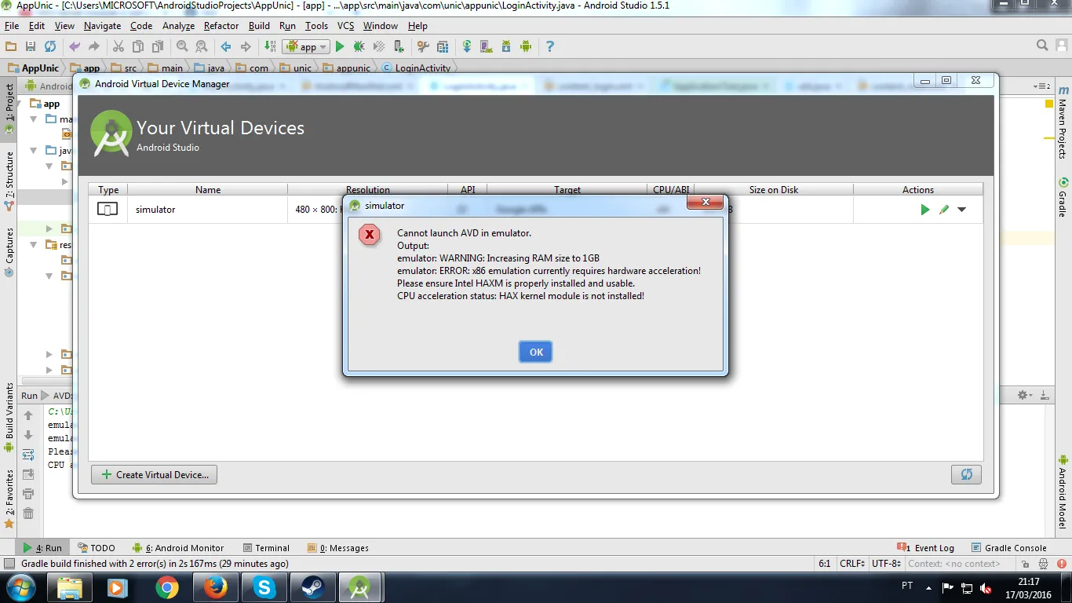The height and width of the screenshot is (603, 1072).
Task: Click the Name column header
Action: (208, 189)
